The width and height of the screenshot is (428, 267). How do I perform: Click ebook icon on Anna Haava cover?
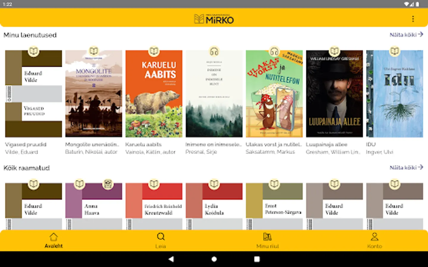[79, 184]
